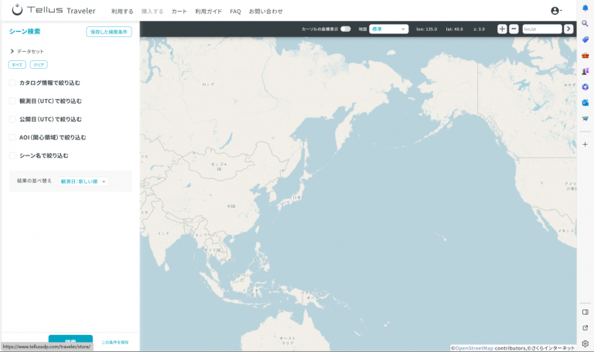Toggle the cursor coordinate display switch
The height and width of the screenshot is (352, 594).
[346, 29]
